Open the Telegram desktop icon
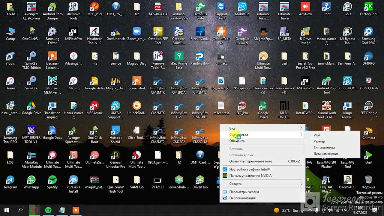This screenshot has width=384, height=216. click(x=10, y=182)
